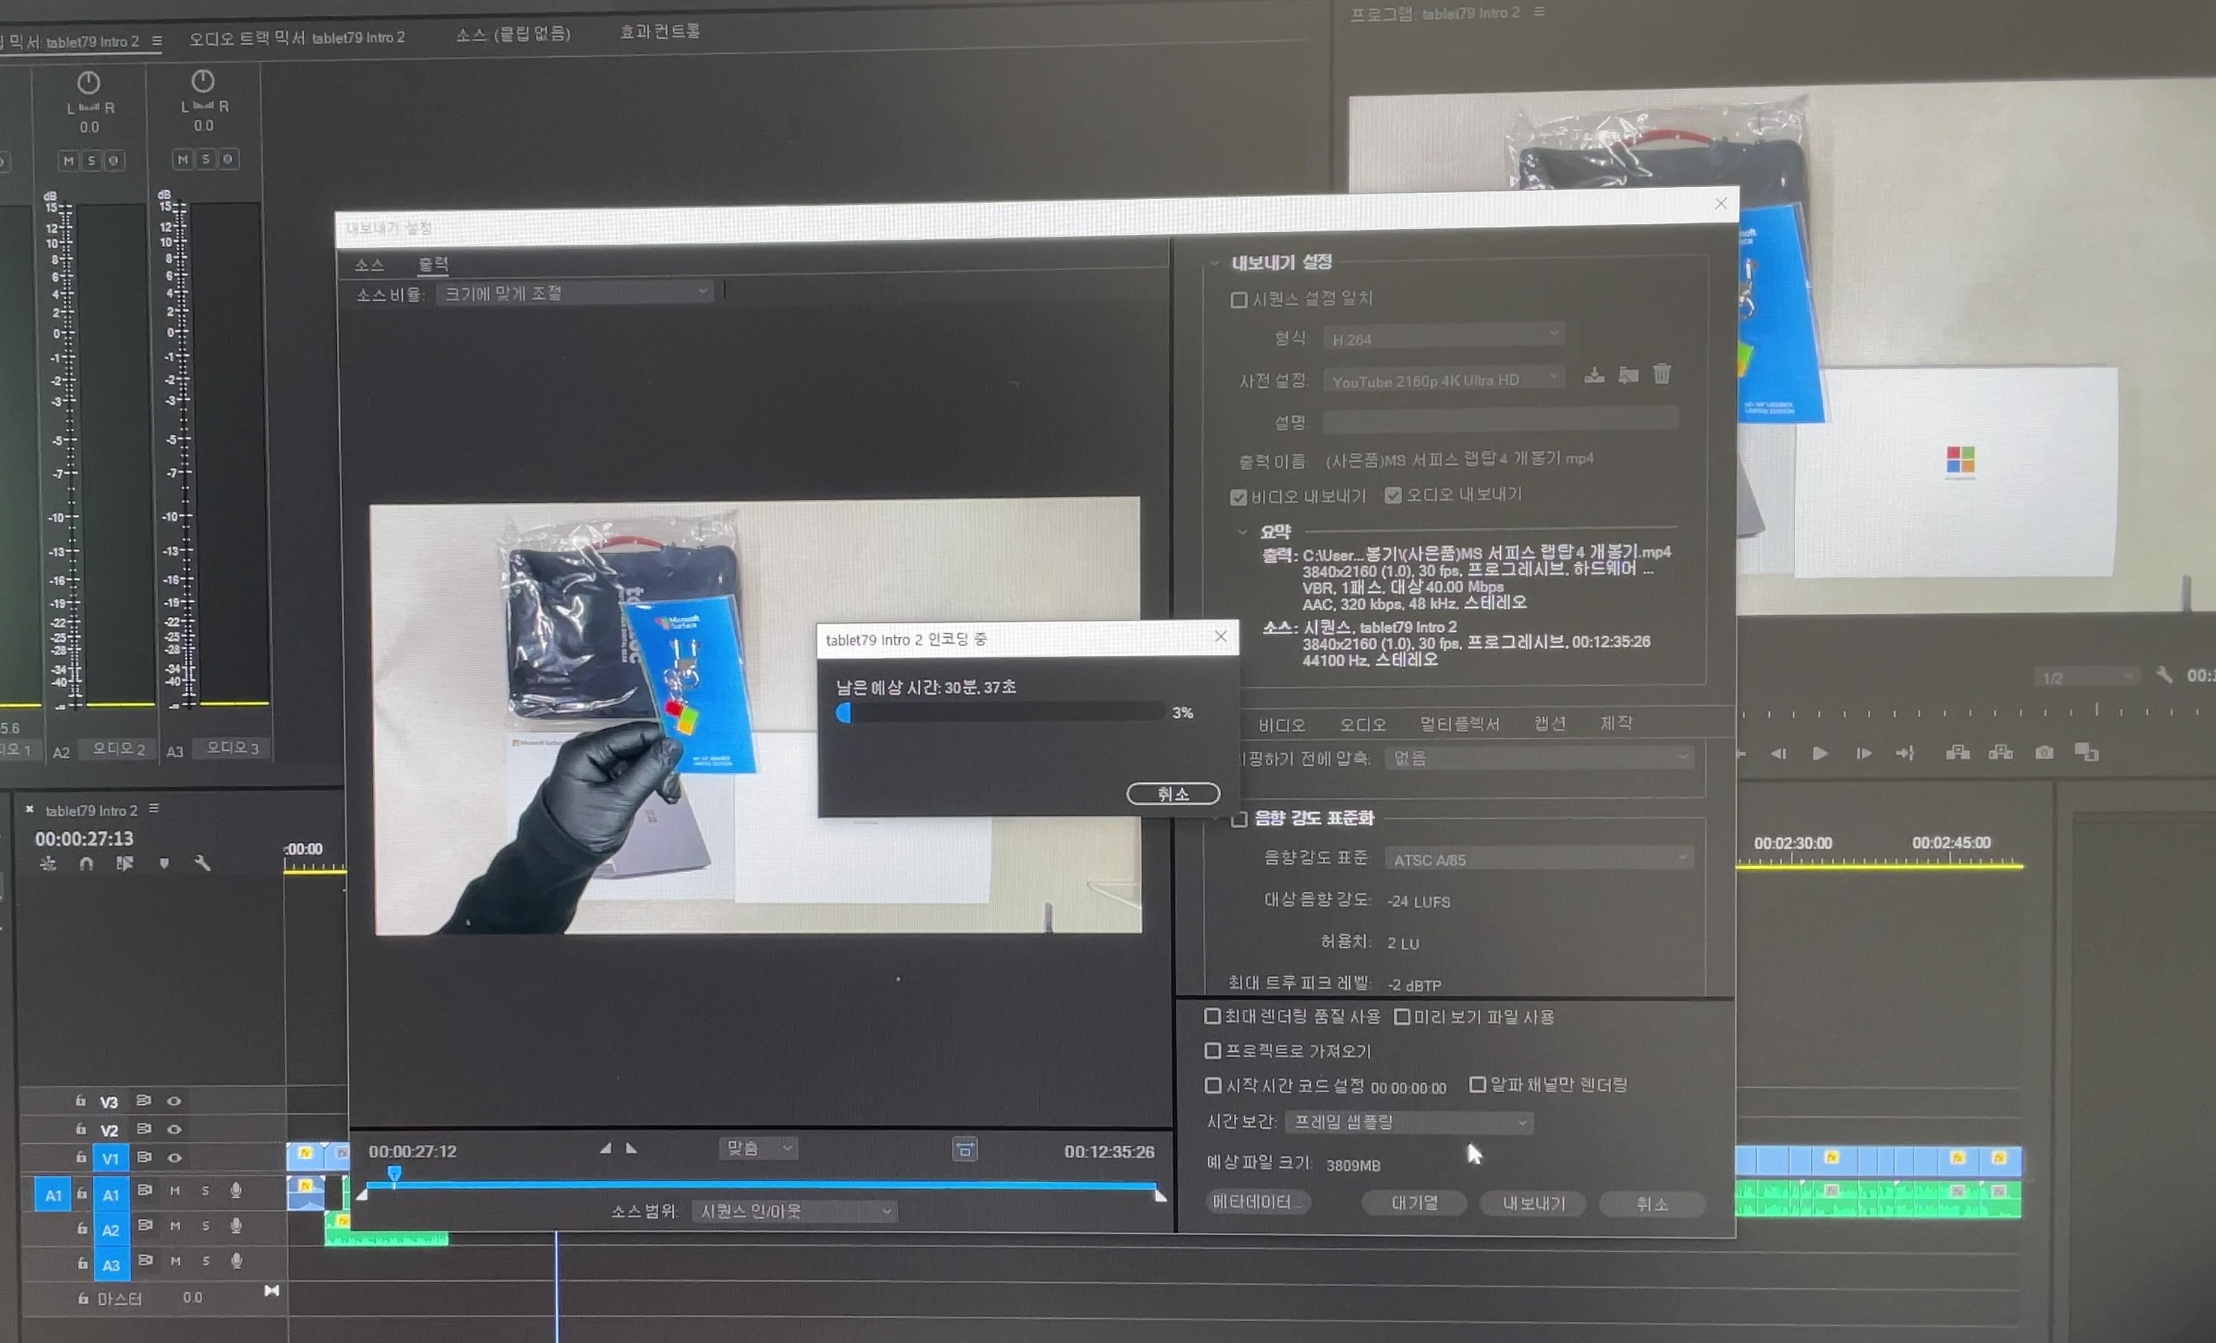Open the H.264 format dropdown
Image resolution: width=2216 pixels, height=1343 pixels.
tap(1443, 338)
